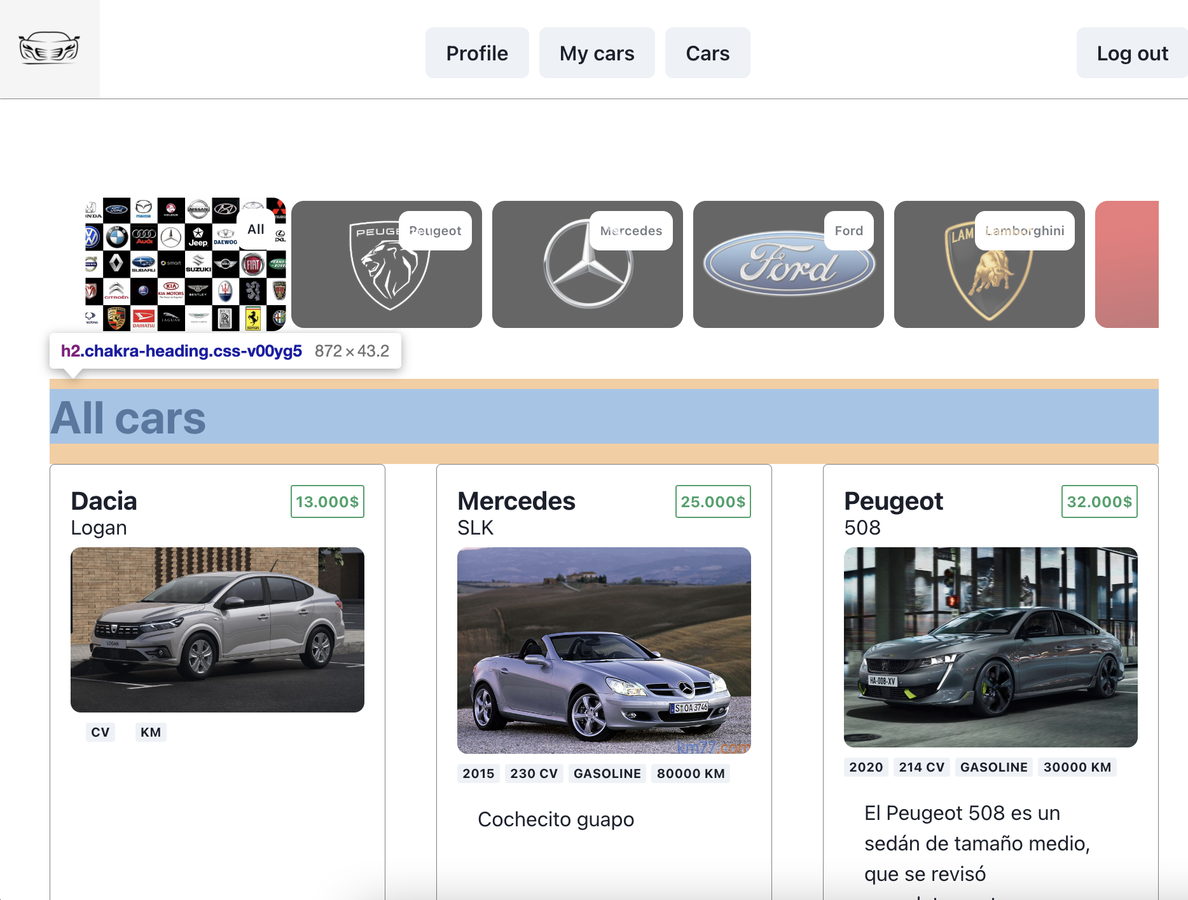The width and height of the screenshot is (1188, 900).
Task: Click the Peugeot 508 description paragraph
Action: pyautogui.click(x=977, y=850)
